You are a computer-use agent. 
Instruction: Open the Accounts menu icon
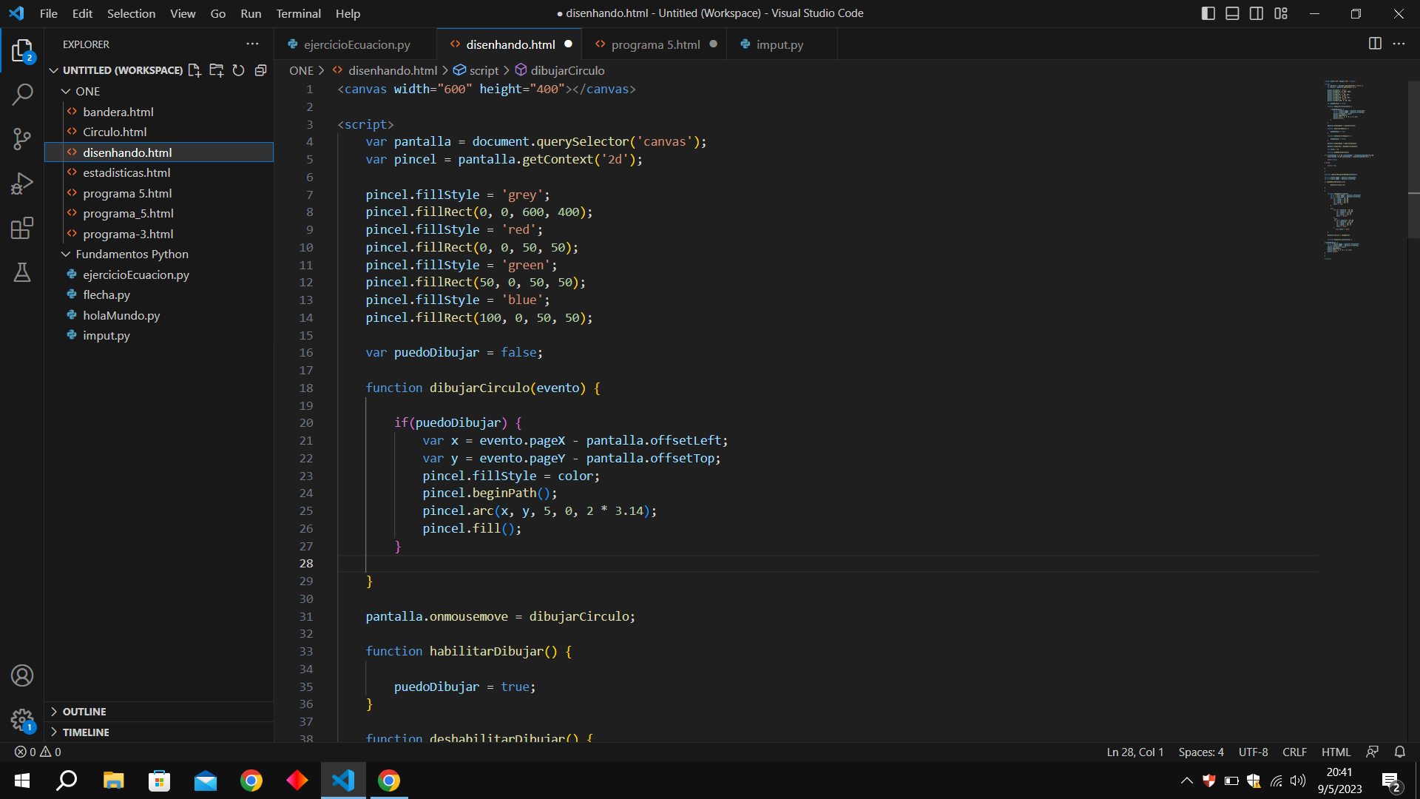click(22, 675)
